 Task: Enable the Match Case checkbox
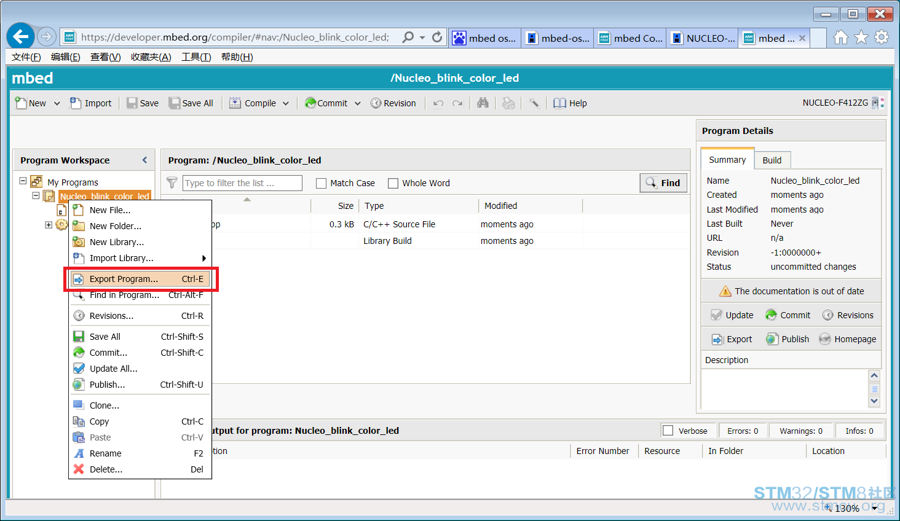click(321, 183)
